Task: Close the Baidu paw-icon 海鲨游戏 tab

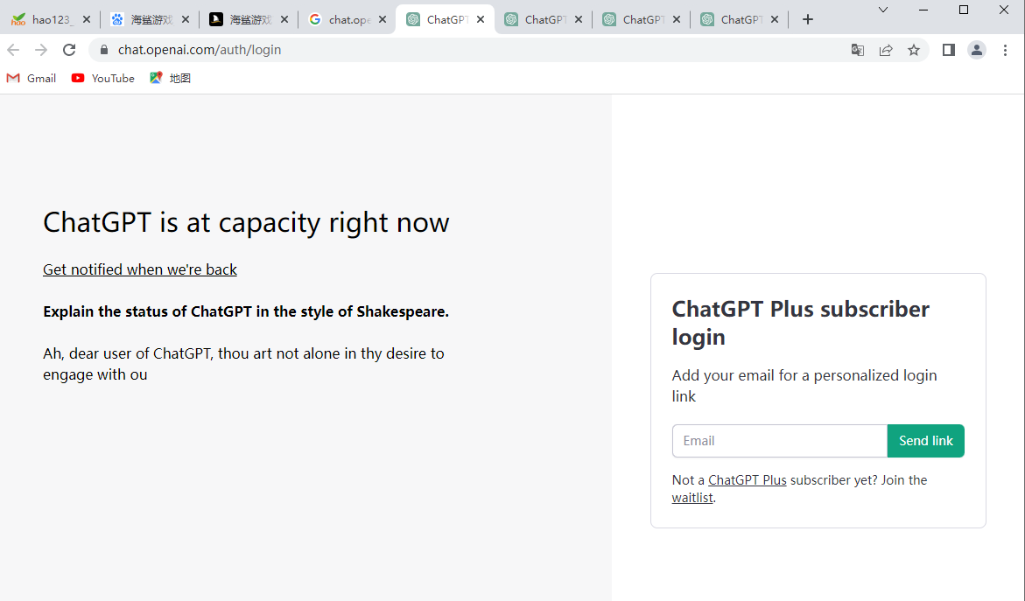Action: [186, 19]
